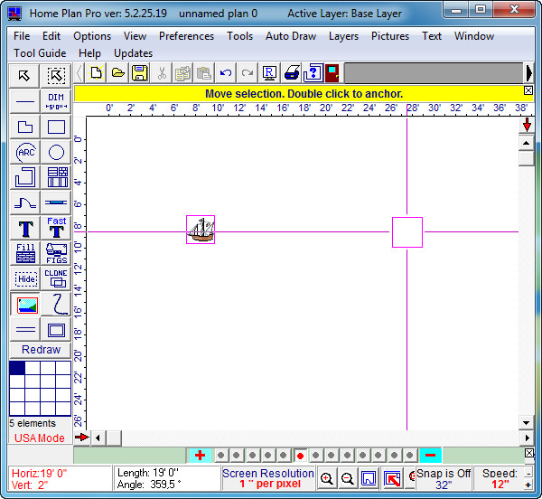Select the ARC drawing tool
The width and height of the screenshot is (542, 499).
[x=26, y=152]
